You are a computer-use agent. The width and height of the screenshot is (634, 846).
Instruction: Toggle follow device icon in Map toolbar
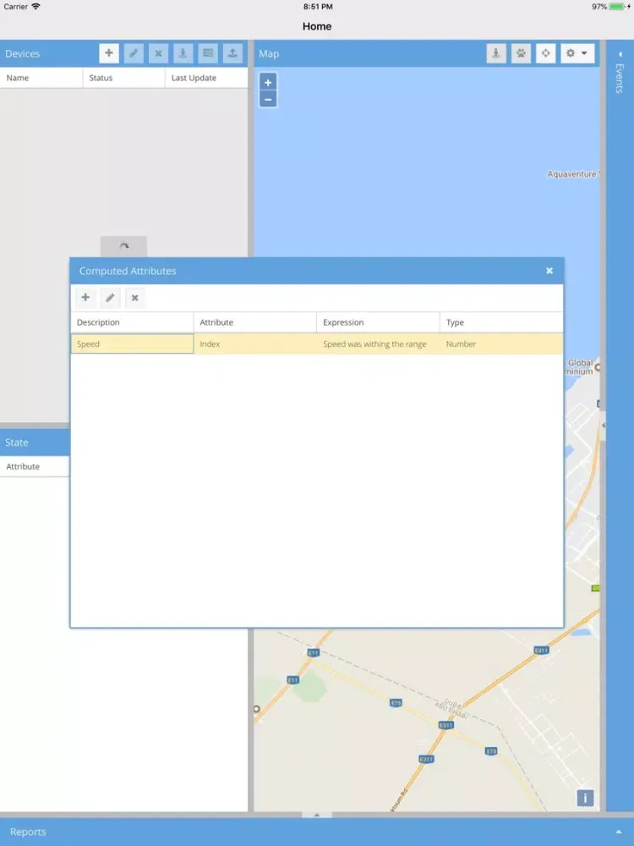496,53
